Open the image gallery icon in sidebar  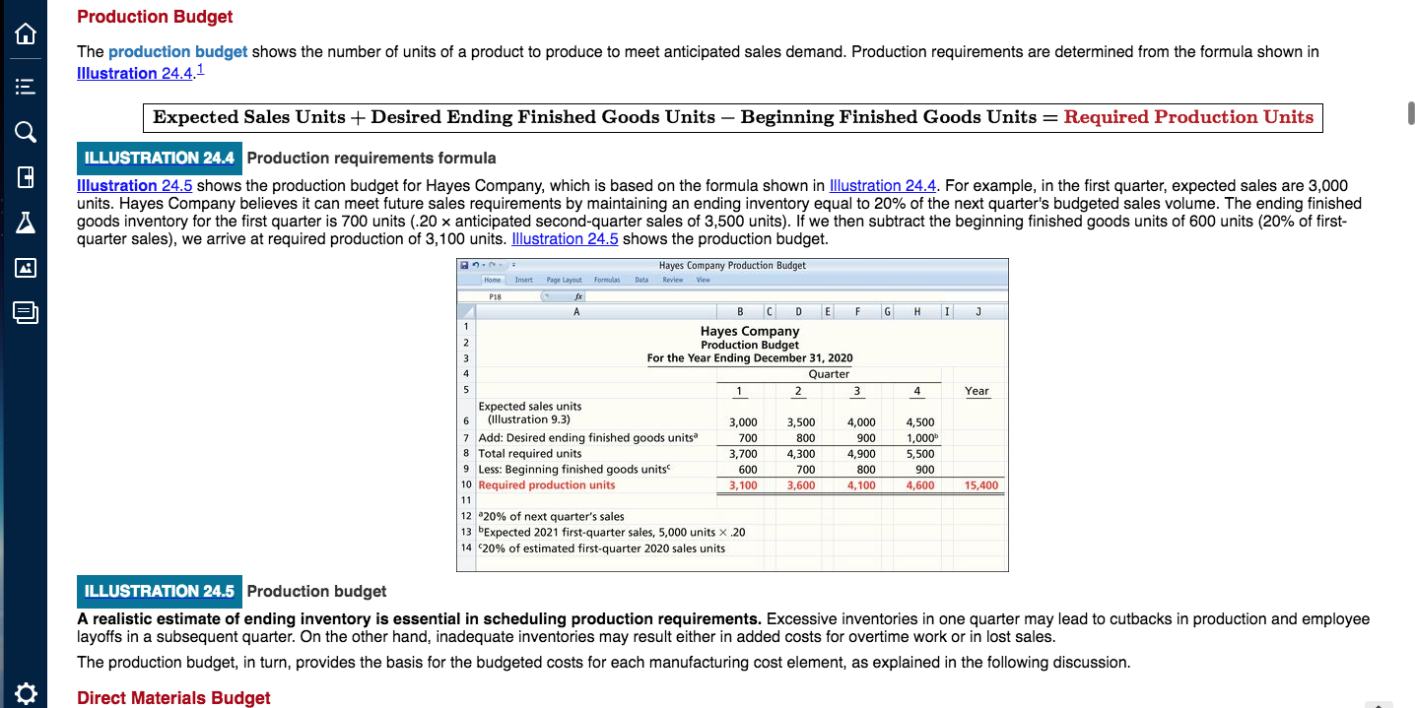click(26, 268)
